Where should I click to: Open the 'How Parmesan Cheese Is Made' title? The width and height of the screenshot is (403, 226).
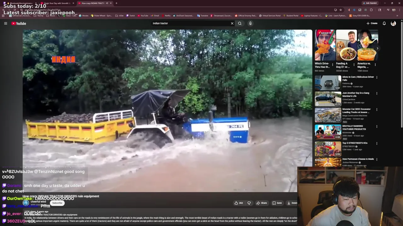click(x=358, y=159)
